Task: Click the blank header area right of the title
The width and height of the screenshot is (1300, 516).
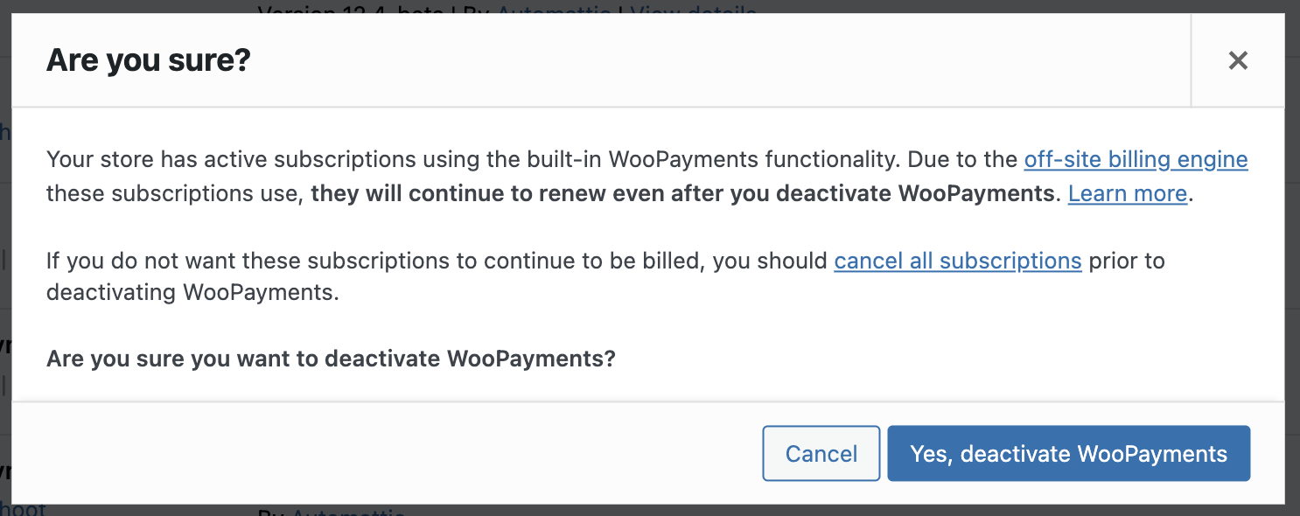Action: [x=700, y=60]
